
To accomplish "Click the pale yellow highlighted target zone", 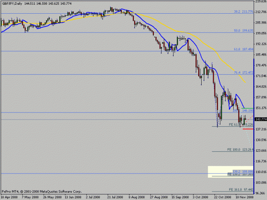I will click(x=231, y=172).
